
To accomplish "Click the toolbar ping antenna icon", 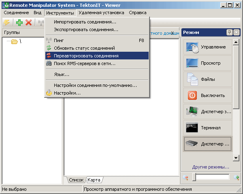I will pyautogui.click(x=41, y=23).
